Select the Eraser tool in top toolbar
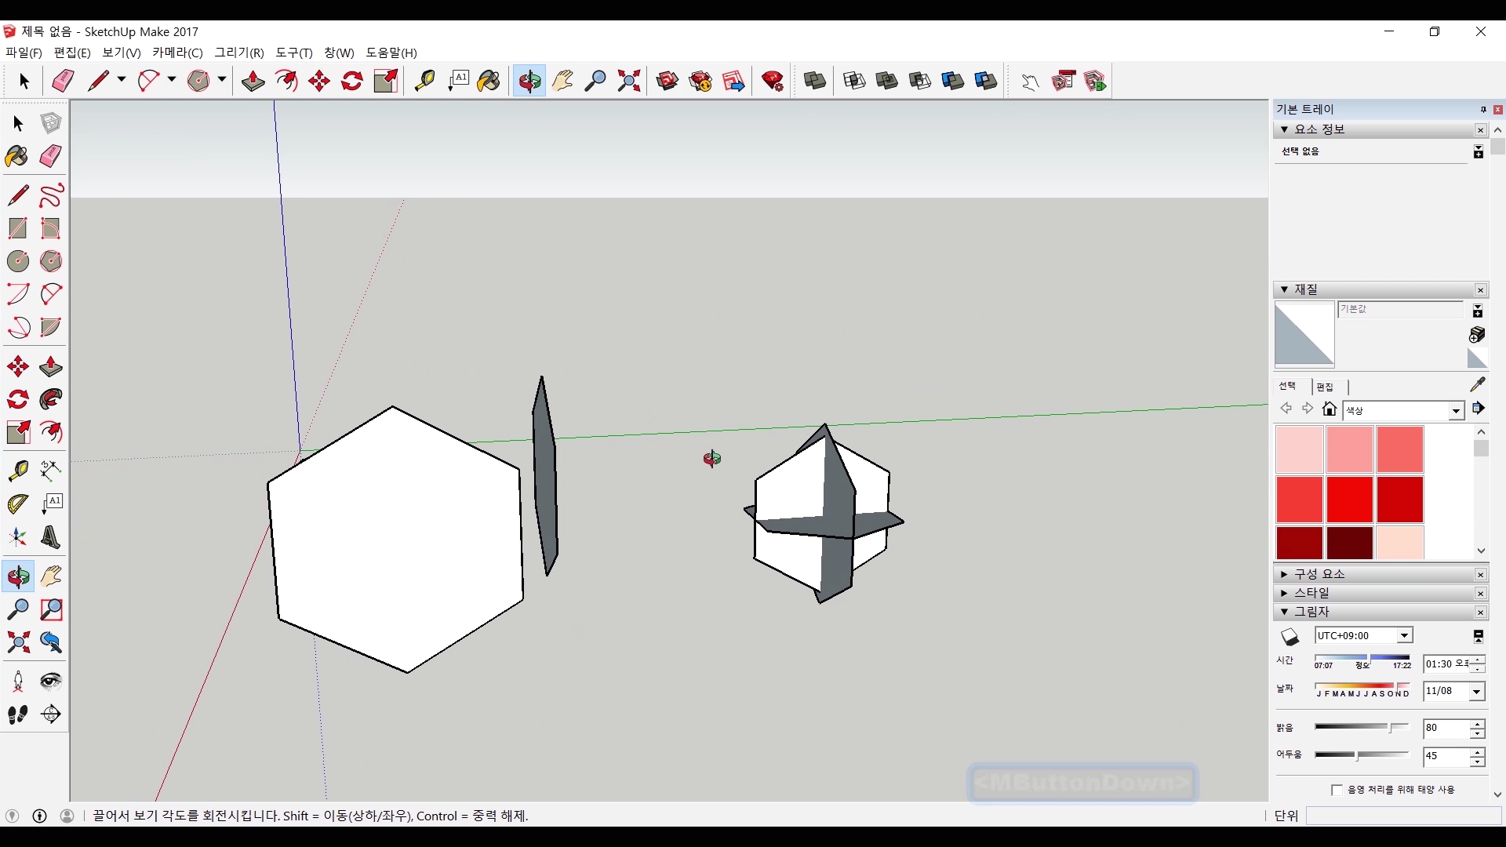The height and width of the screenshot is (847, 1506). [x=63, y=81]
